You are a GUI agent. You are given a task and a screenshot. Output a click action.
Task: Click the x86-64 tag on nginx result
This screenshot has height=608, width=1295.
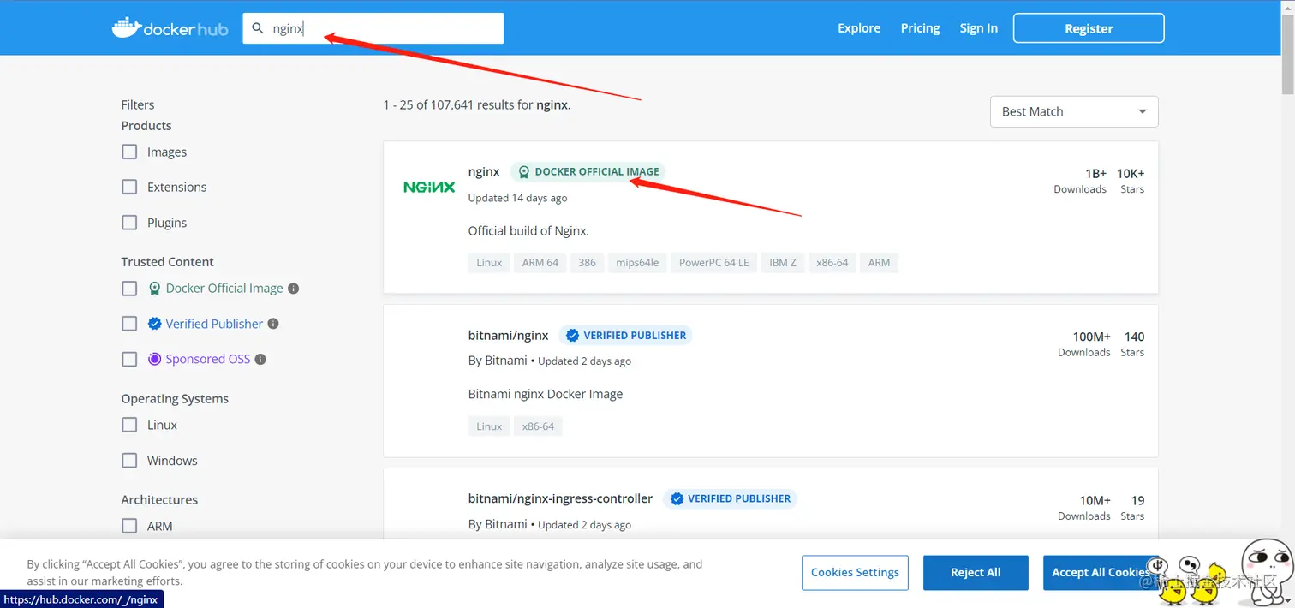[x=832, y=263]
